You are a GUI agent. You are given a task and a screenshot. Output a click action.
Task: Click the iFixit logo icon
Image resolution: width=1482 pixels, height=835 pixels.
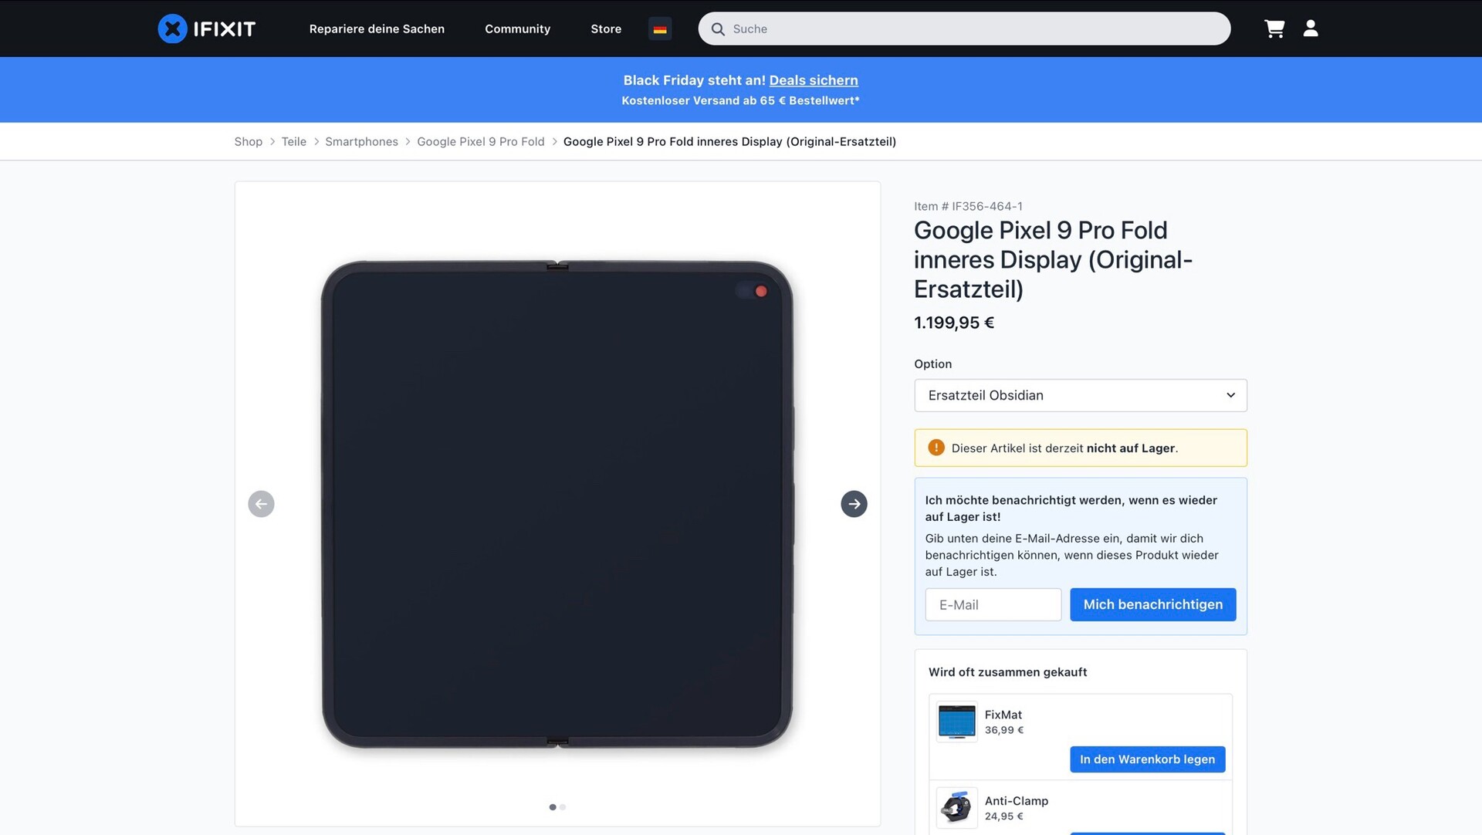pos(172,29)
